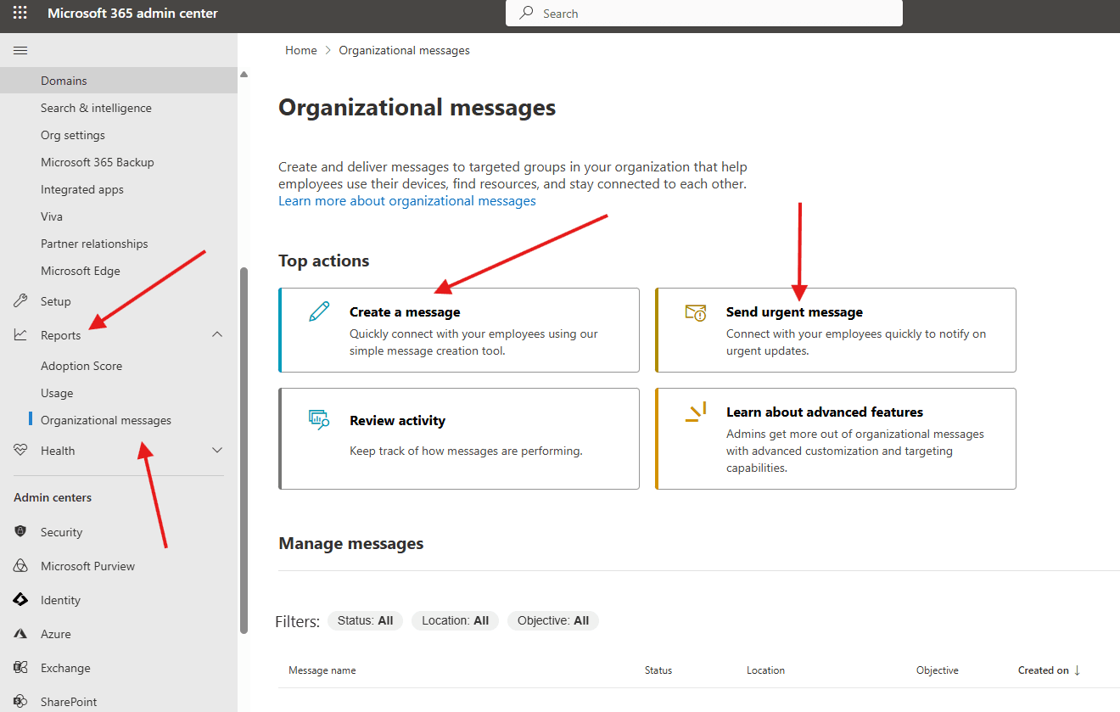Open the Objective: All filter
Screen dimensions: 1120x712
click(552, 620)
